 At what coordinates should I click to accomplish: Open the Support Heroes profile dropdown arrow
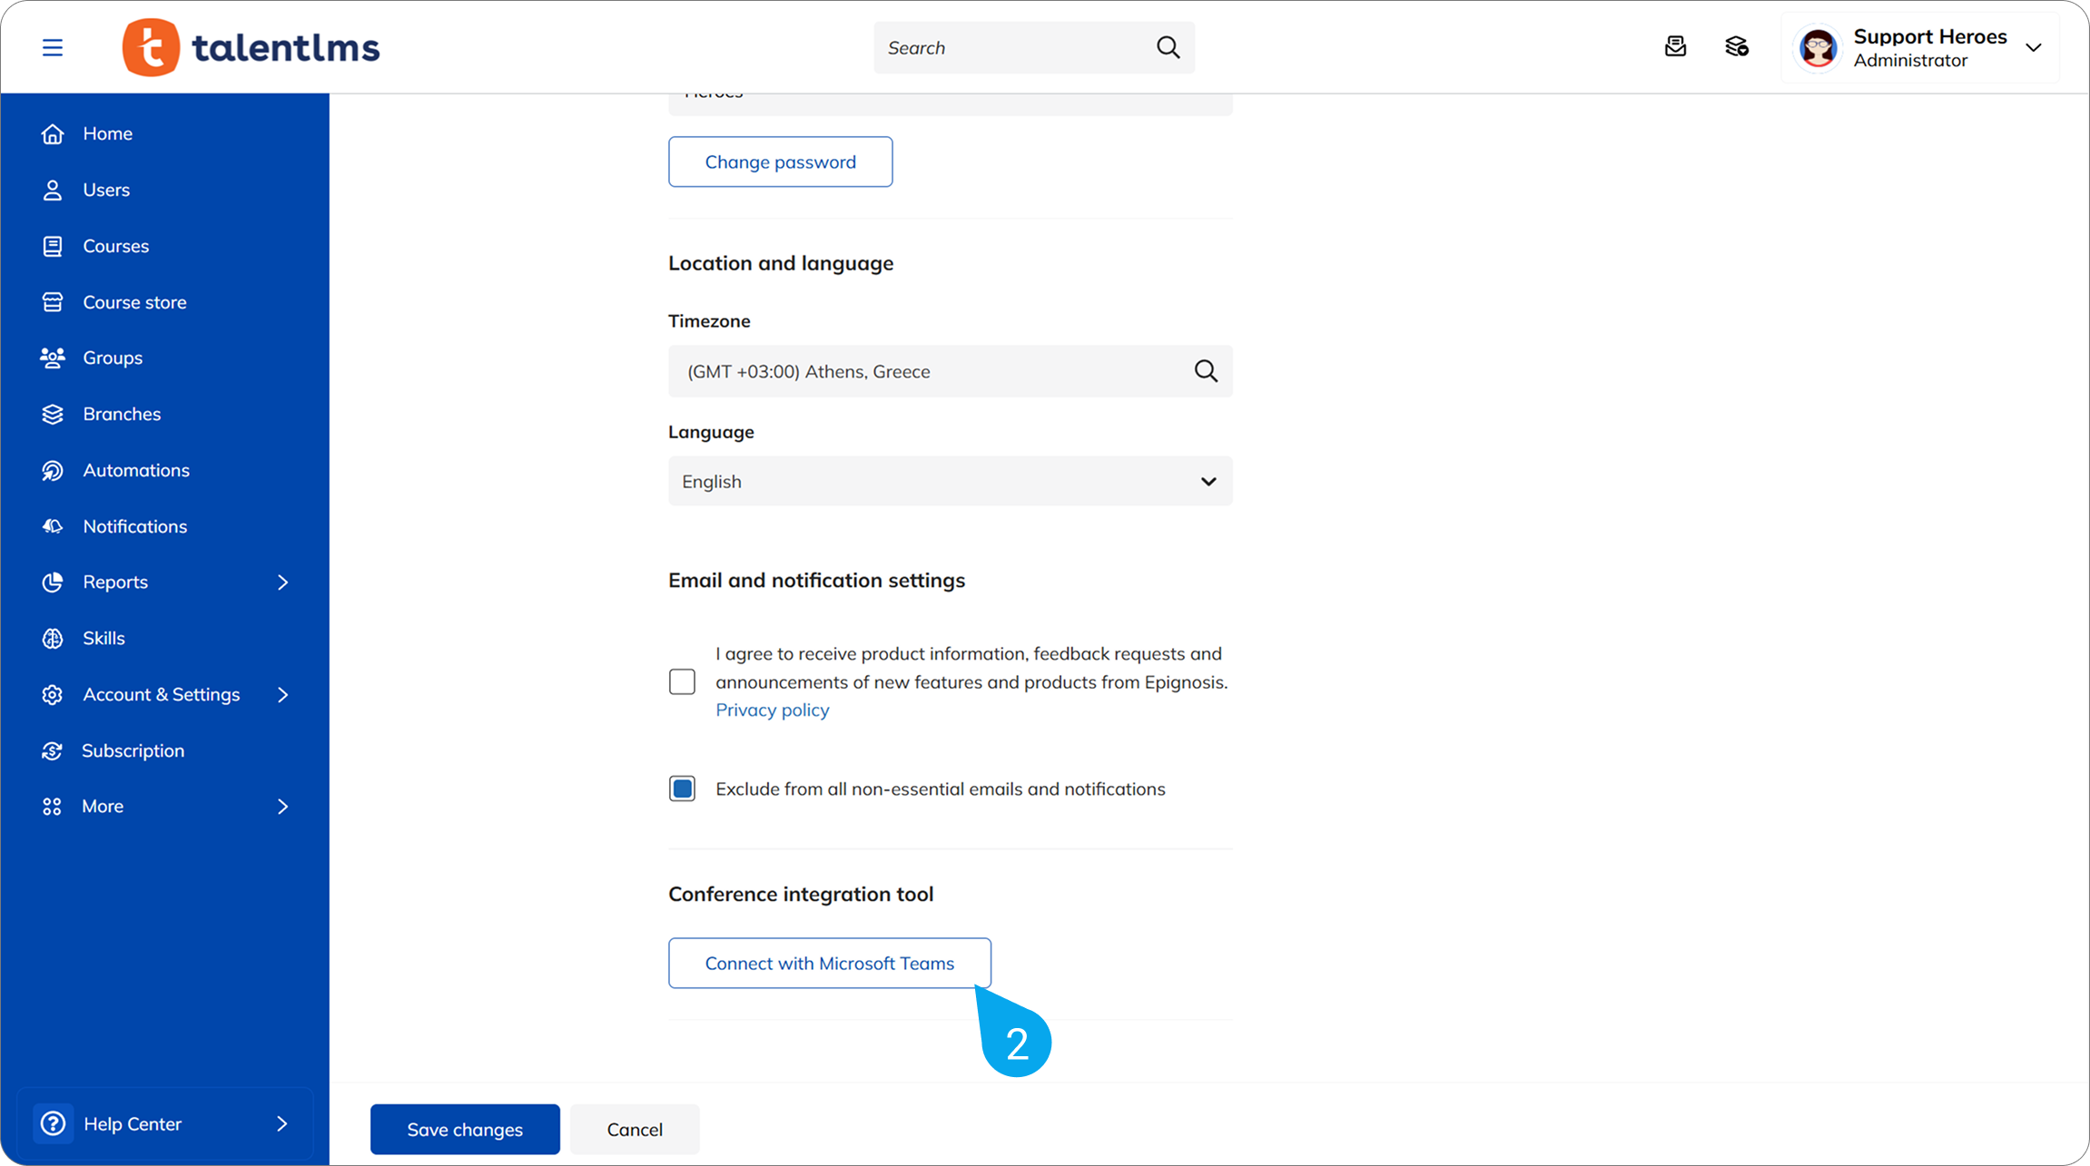pyautogui.click(x=2034, y=48)
